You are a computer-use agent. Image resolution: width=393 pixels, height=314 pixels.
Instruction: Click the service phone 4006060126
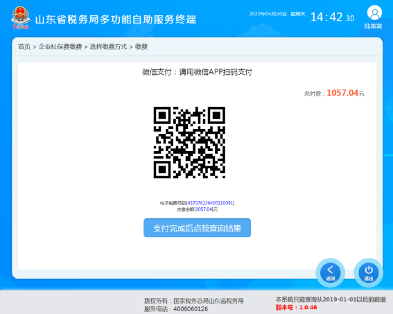(191, 309)
